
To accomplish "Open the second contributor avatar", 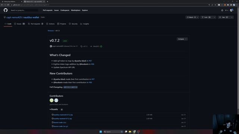I will pos(56,100).
